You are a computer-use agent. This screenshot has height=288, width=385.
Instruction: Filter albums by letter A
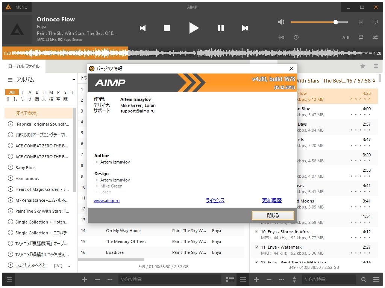pos(30,92)
